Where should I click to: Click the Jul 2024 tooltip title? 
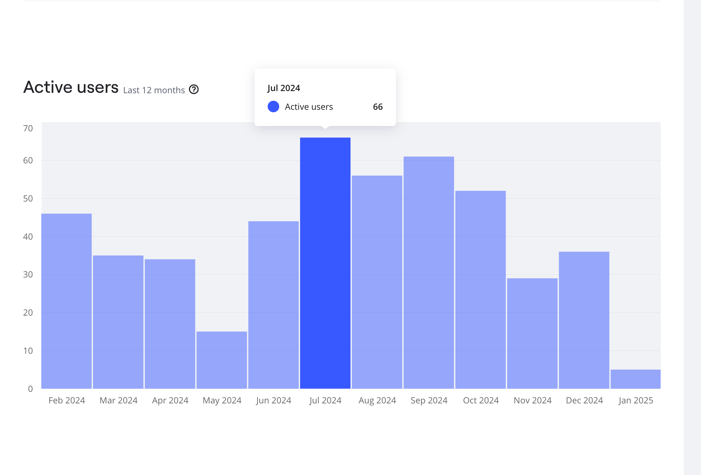point(283,88)
